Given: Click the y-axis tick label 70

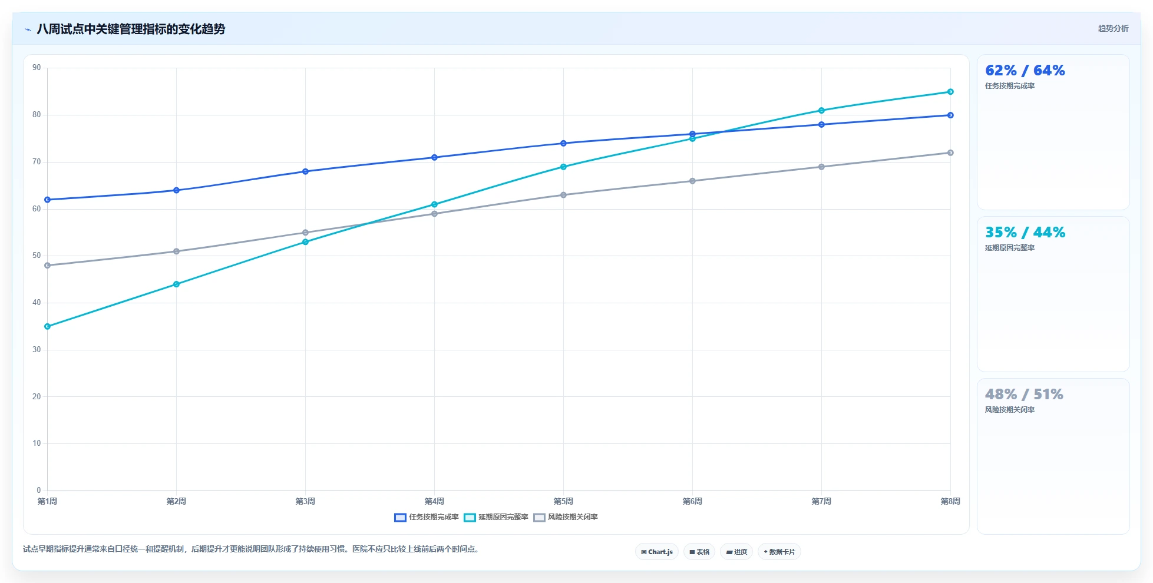Looking at the screenshot, I should [x=37, y=162].
